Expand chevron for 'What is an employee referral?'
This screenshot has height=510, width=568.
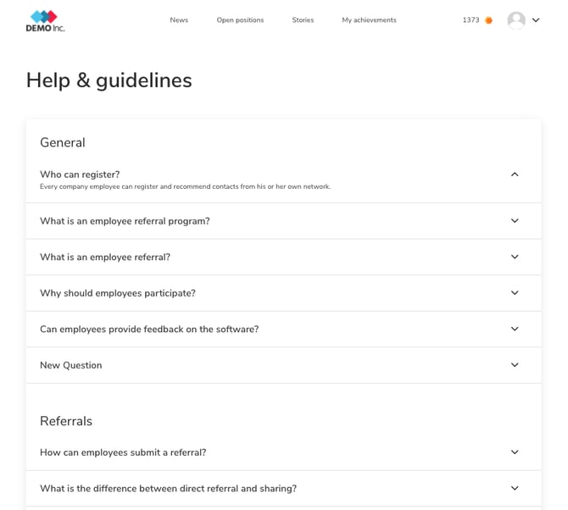515,257
